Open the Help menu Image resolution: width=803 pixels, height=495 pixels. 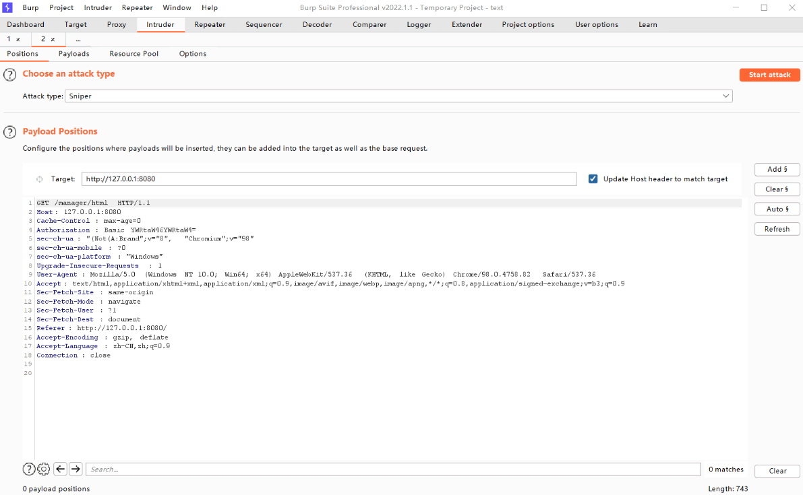(x=210, y=7)
